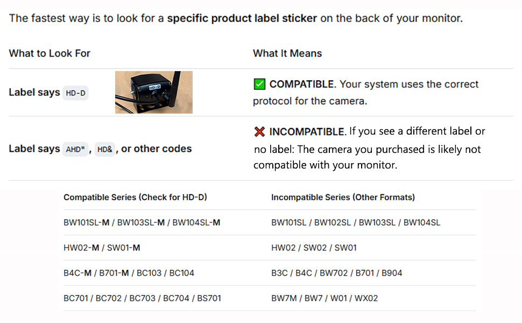Click the BW7M / BW7 / W01 / WX02 entry
Viewport: 522px width, 323px height.
325,298
